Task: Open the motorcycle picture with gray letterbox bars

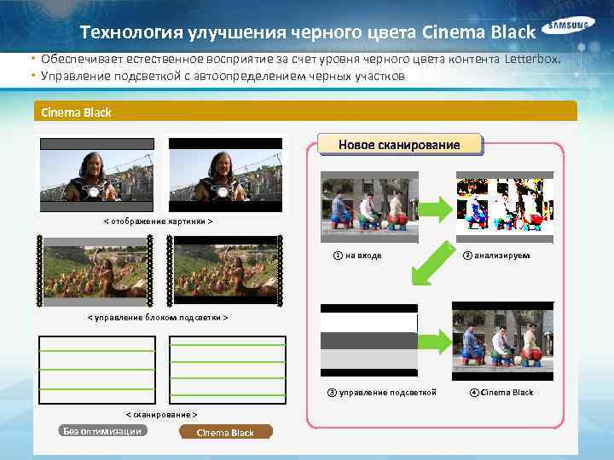Action: point(97,175)
